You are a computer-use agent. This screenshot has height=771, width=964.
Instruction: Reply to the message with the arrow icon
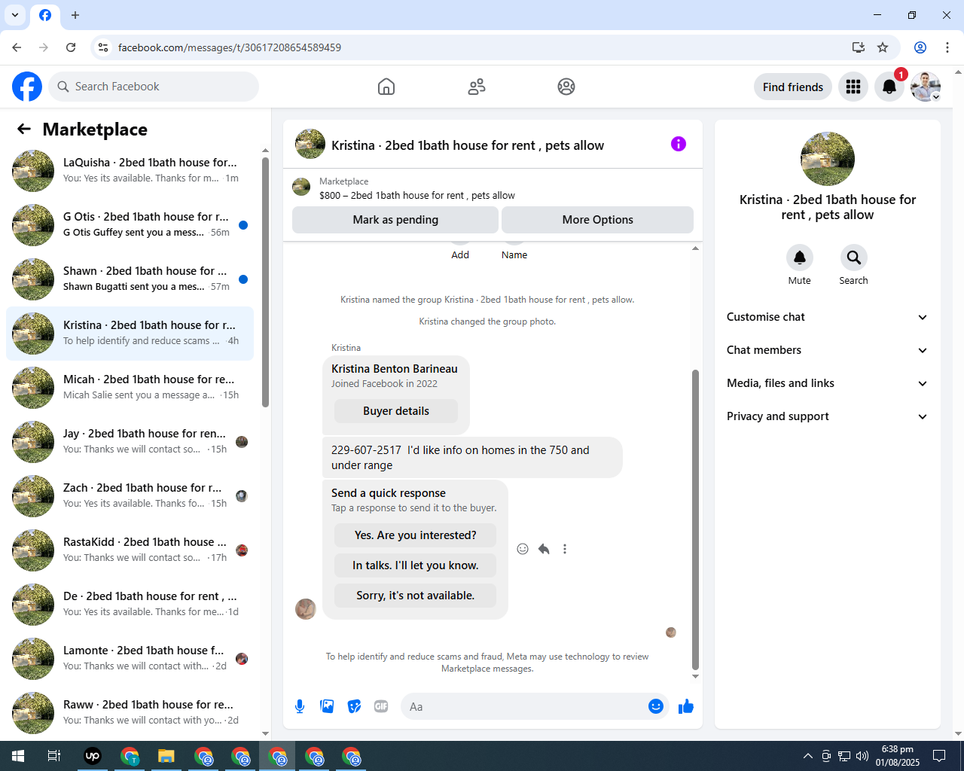click(544, 549)
